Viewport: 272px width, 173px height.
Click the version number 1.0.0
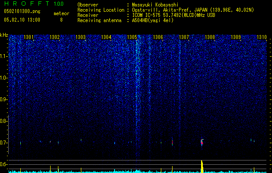click(59, 4)
